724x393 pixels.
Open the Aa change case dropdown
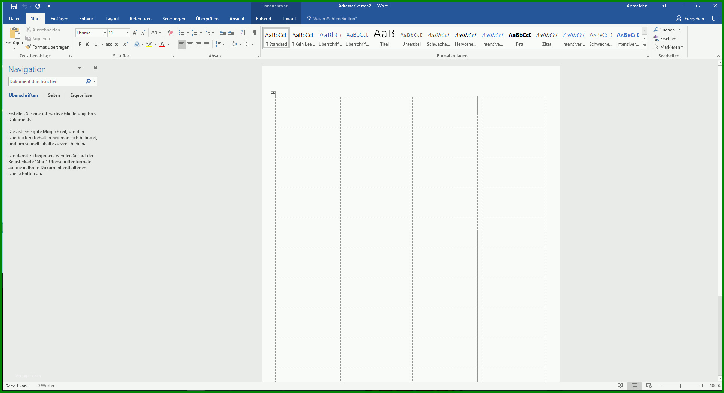(156, 33)
